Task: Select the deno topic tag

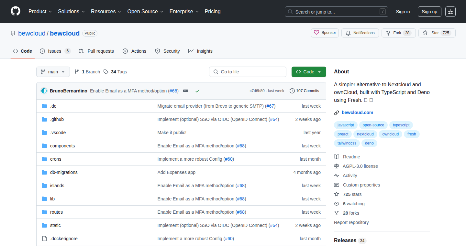Action: (x=369, y=143)
